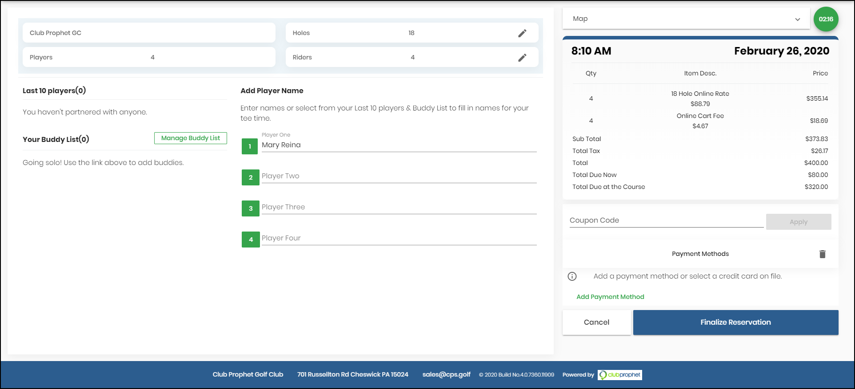Click the pencil edit icon for Holes
Screen dimensions: 855x389
tap(522, 33)
